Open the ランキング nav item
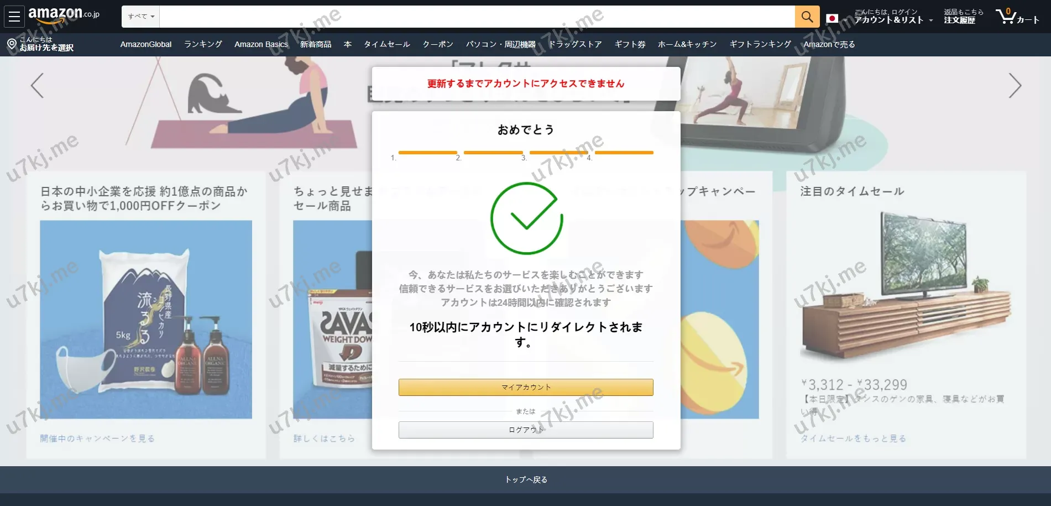1051x506 pixels. [203, 44]
